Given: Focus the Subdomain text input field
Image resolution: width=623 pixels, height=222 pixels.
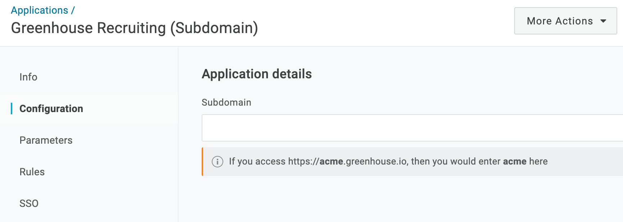Looking at the screenshot, I should coord(411,128).
